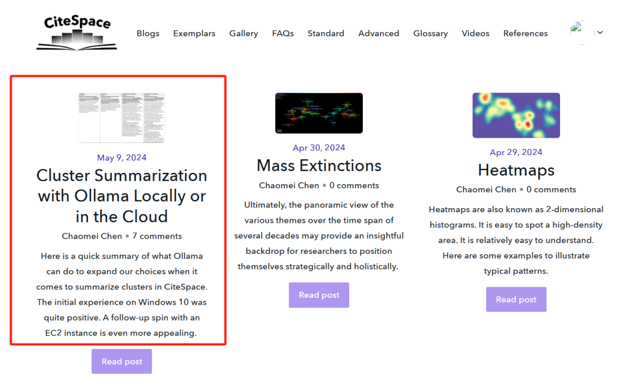Image resolution: width=634 pixels, height=391 pixels.
Task: Open the Glossary page
Action: pos(430,33)
